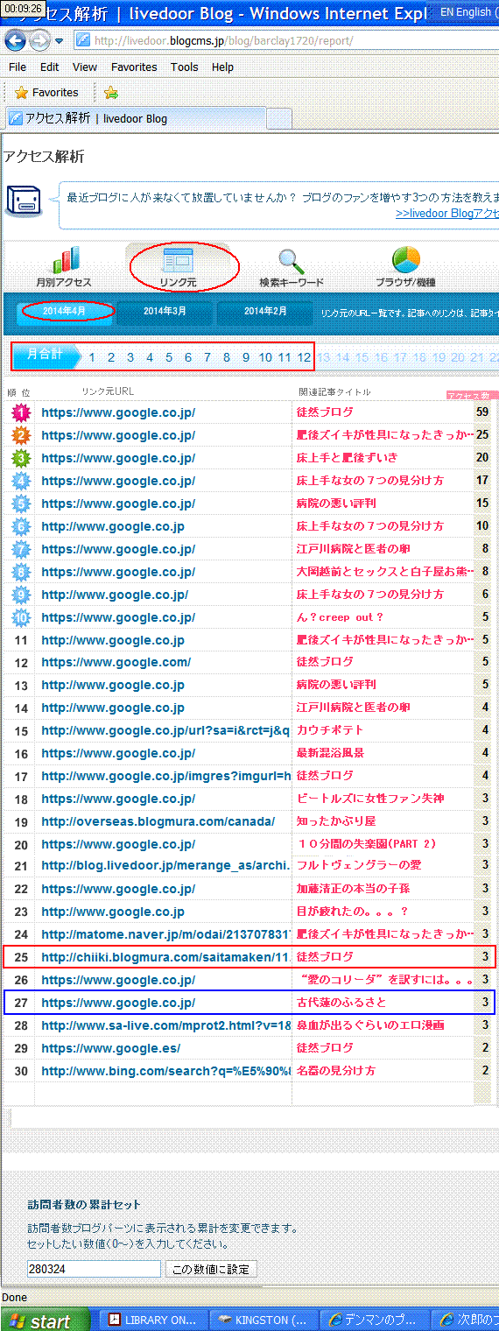
Task: Click the Windows start button
Action: pyautogui.click(x=45, y=1320)
